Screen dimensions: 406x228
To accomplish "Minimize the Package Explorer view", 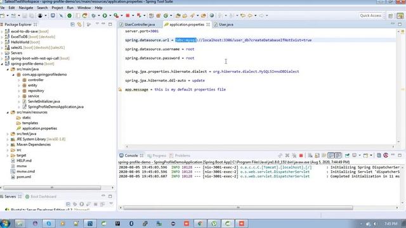I will click(x=103, y=24).
